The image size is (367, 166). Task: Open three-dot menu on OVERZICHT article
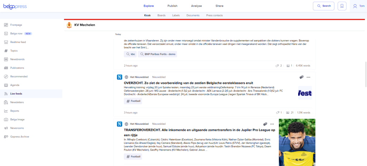tap(308, 77)
